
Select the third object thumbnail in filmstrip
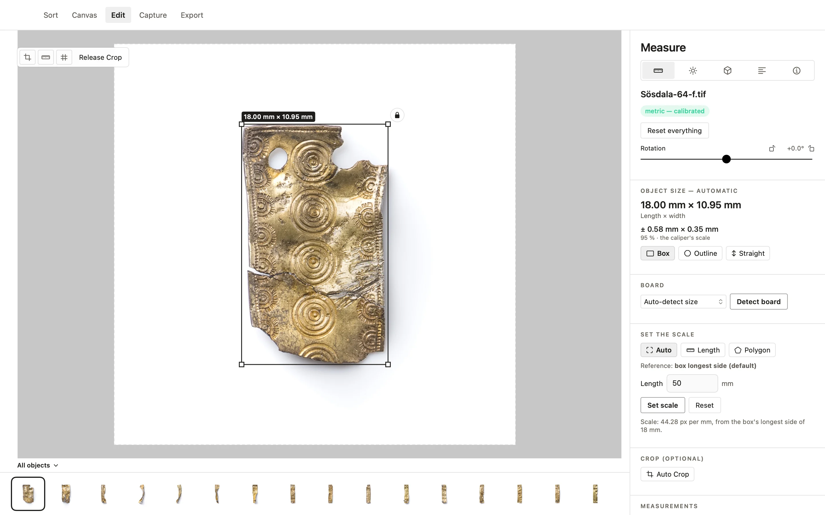[x=104, y=494]
